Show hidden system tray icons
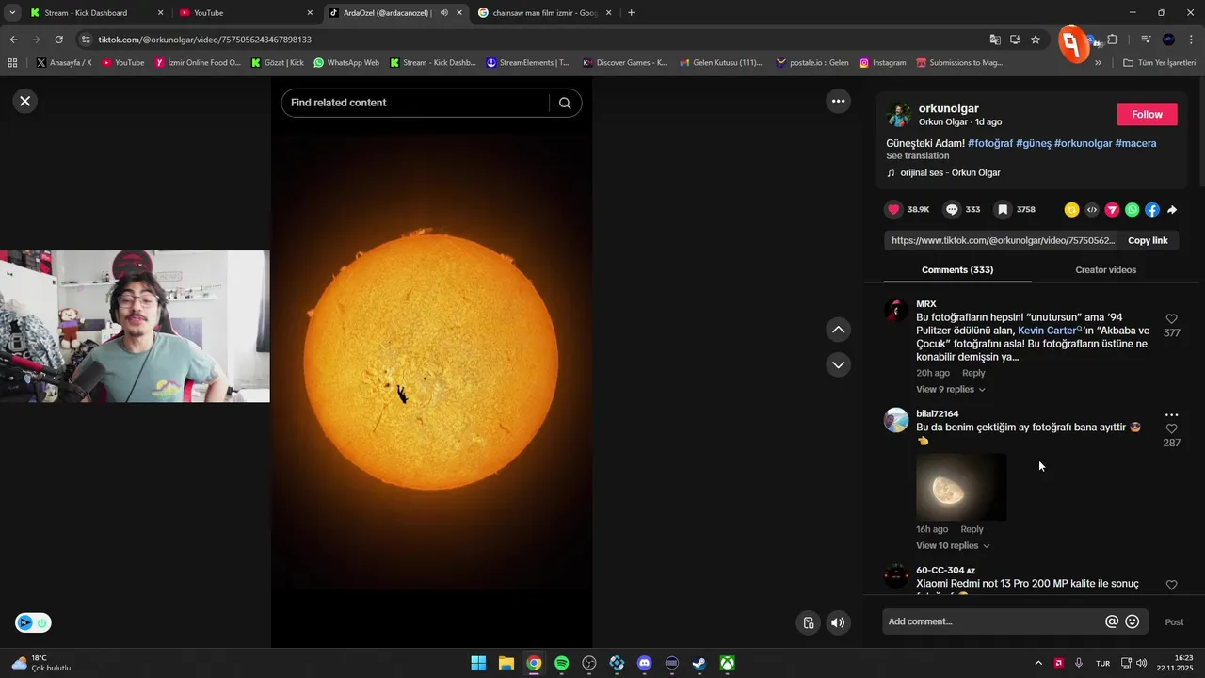Image resolution: width=1205 pixels, height=678 pixels. click(x=1038, y=664)
